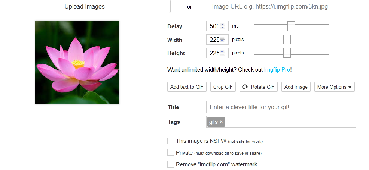Increase Width with the stepper up arrow
Screen dimensions: 369x170
pos(222,38)
